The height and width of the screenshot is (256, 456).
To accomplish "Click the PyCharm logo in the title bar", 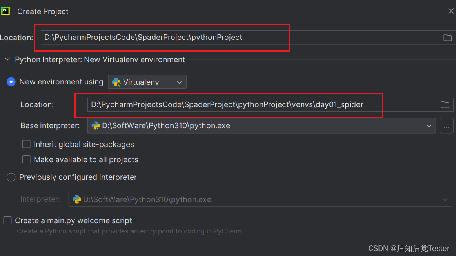I will tap(5, 11).
